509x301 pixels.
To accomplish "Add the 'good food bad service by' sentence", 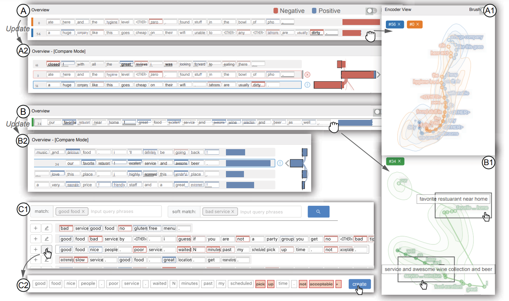I will tap(36, 239).
